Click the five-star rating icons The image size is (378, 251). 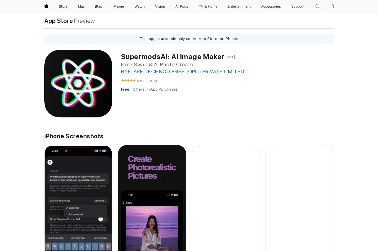(x=128, y=81)
